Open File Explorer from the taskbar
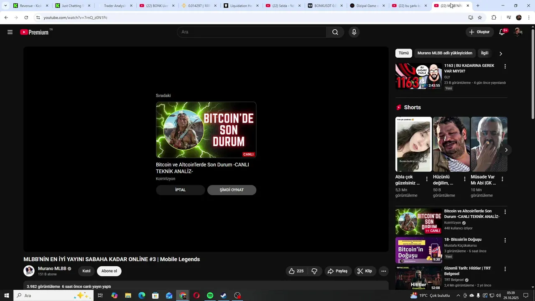The width and height of the screenshot is (535, 301). click(128, 296)
